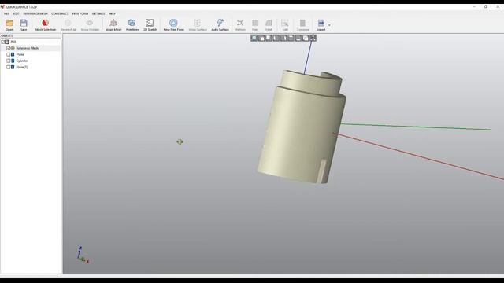504x283 pixels.
Task: Select the All root label in tree
Action: 13,42
